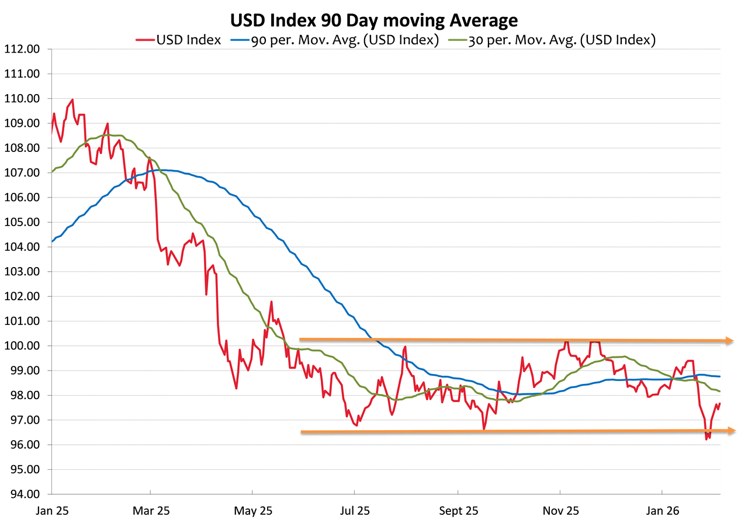This screenshot has width=748, height=523.
Task: Select the upper orange resistance line
Action: 508,340
